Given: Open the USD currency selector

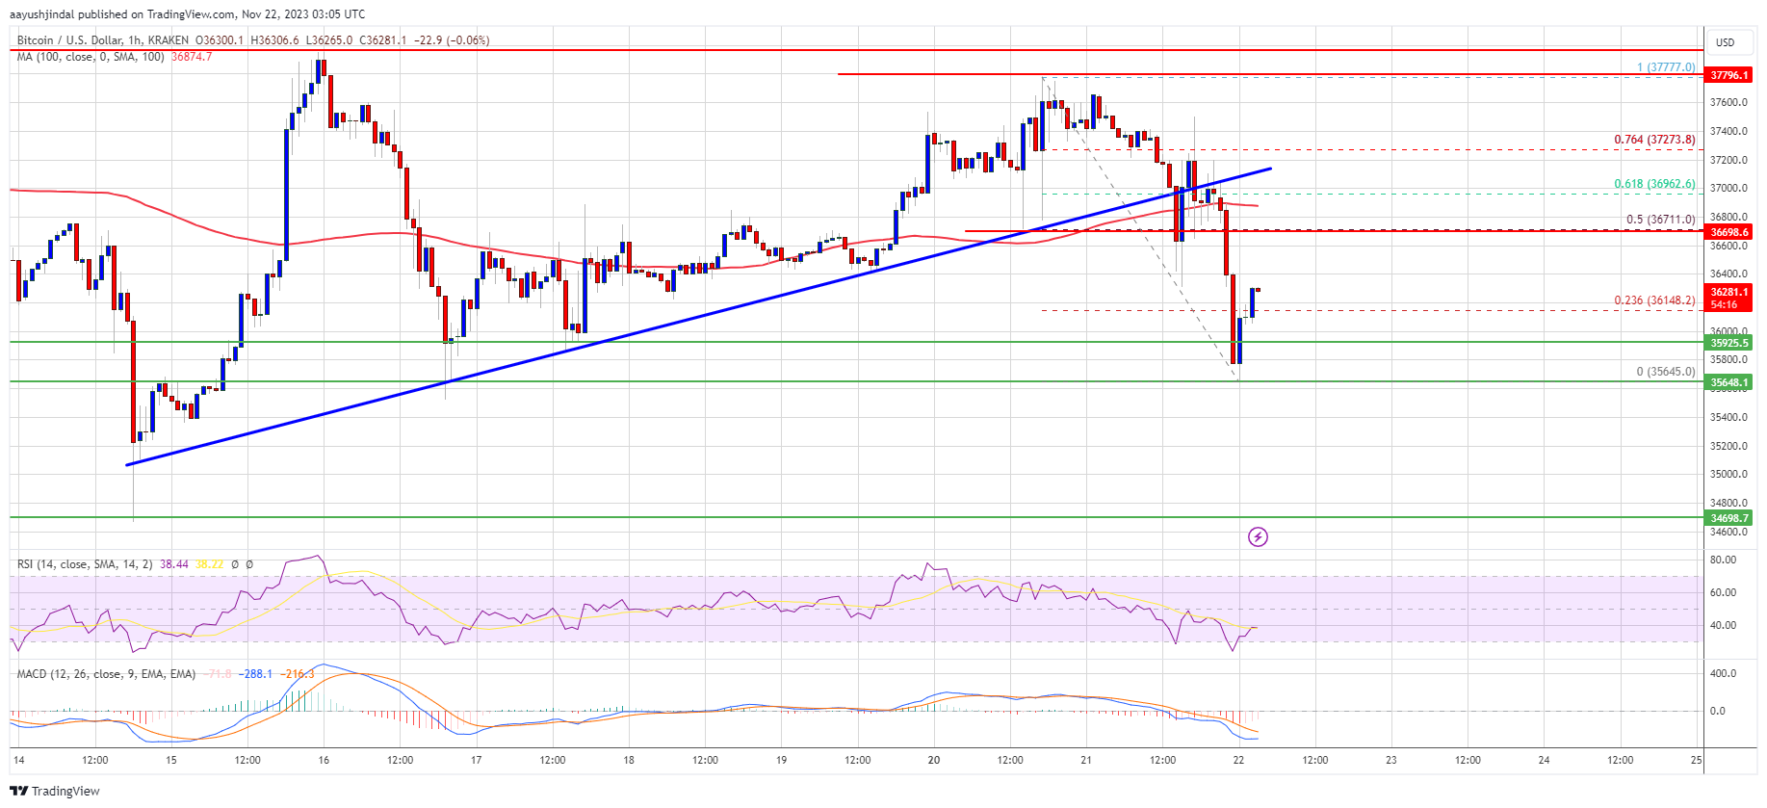Looking at the screenshot, I should tap(1725, 41).
